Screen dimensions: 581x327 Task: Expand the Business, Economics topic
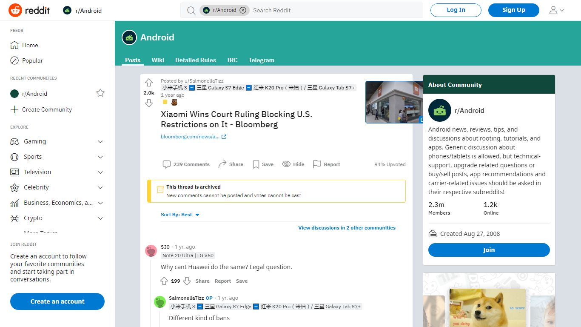tap(57, 203)
